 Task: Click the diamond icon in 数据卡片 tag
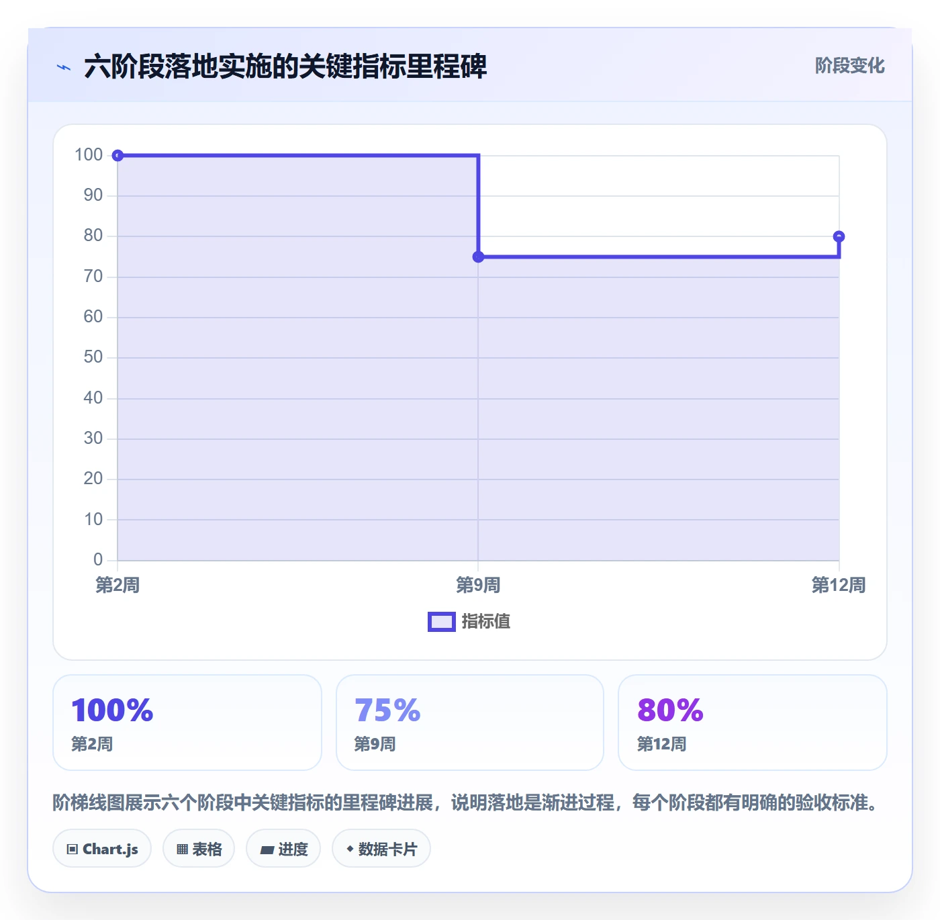coord(350,849)
